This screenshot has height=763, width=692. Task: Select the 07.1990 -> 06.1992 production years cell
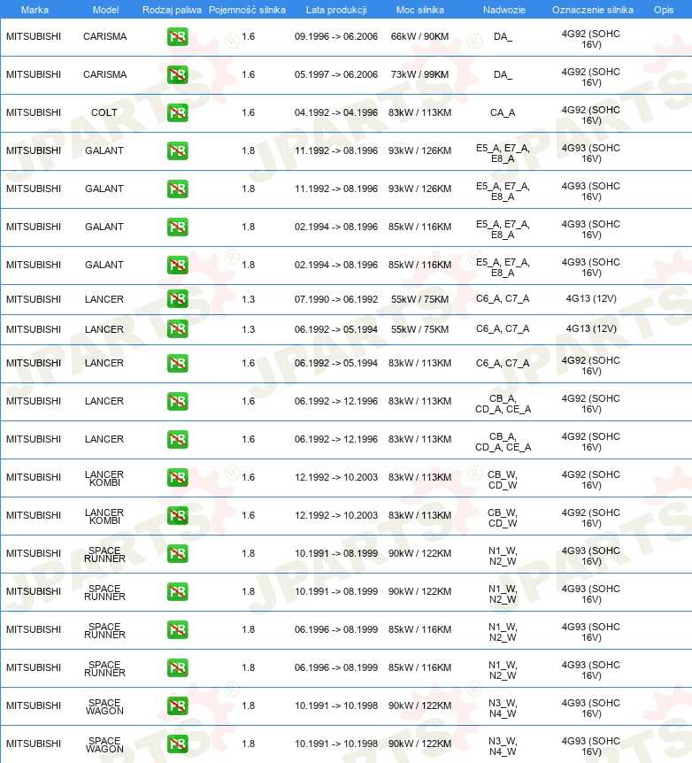click(x=336, y=299)
